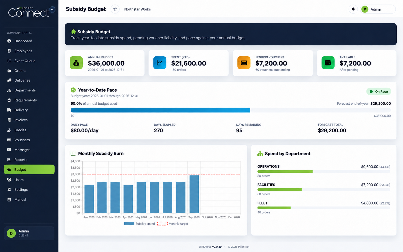This screenshot has height=252, width=403.
Task: Open the notifications bell
Action: (x=353, y=9)
